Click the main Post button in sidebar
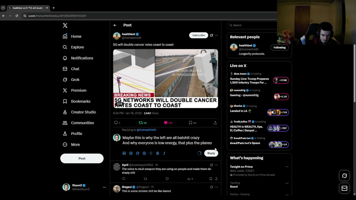356x200 pixels. [x=82, y=158]
